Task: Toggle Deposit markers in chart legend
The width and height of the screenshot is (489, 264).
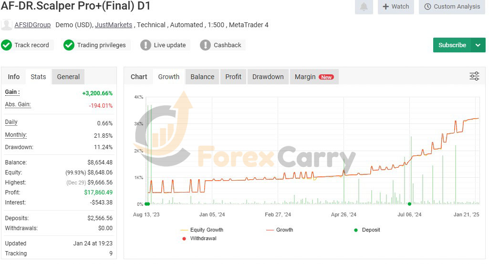Action: [371, 230]
